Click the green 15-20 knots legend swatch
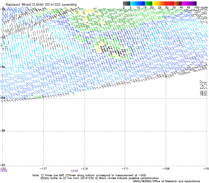The image size is (209, 183). (149, 3)
